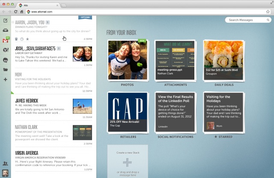Open the Options dropdown above message list

[85, 18]
